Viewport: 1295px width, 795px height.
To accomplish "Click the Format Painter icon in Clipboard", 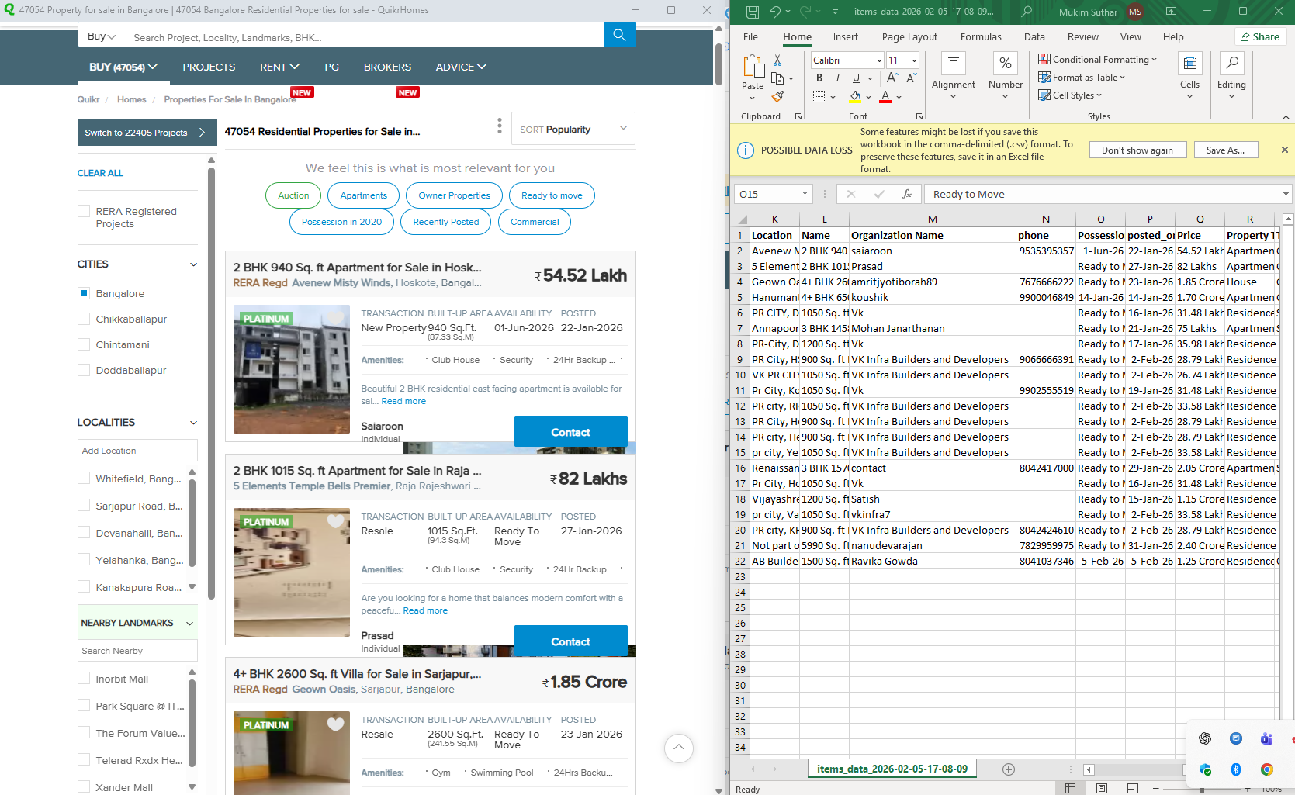I will [x=777, y=97].
